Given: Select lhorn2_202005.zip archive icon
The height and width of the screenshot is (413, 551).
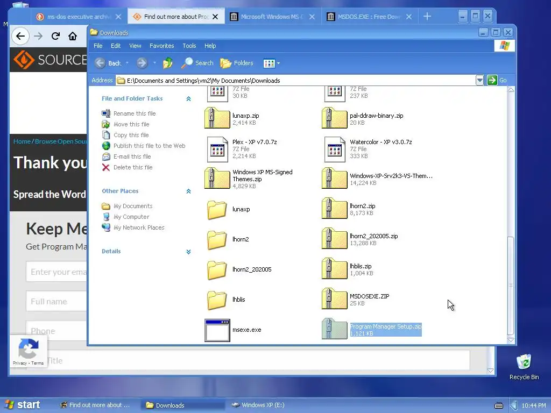Looking at the screenshot, I should 335,239.
